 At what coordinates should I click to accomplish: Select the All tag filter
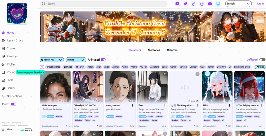coord(42,67)
